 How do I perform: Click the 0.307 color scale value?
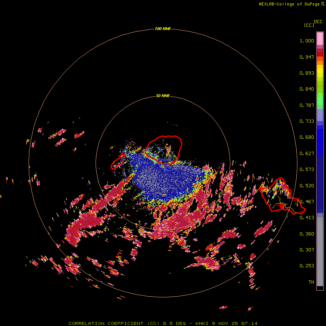[x=307, y=250]
